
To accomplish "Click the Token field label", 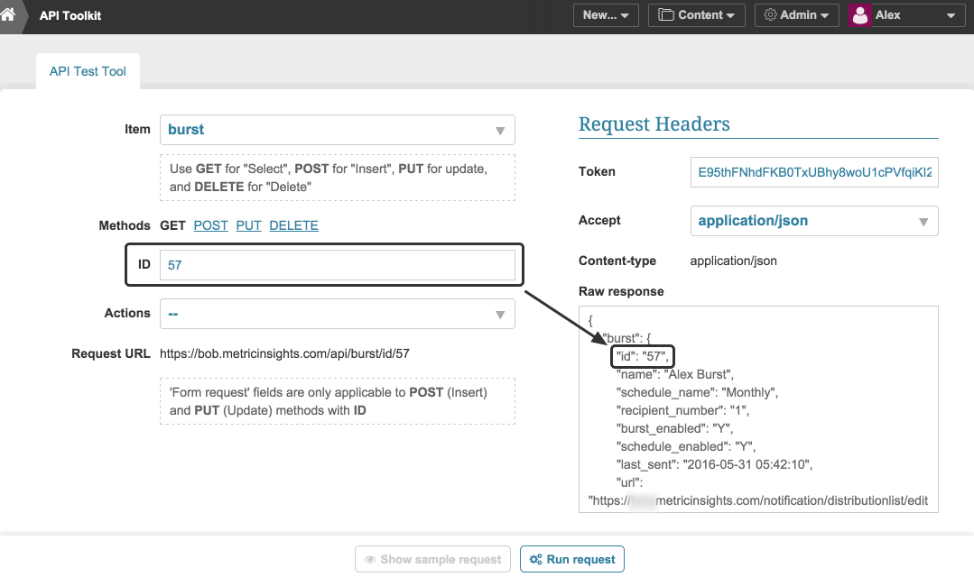I will [597, 171].
